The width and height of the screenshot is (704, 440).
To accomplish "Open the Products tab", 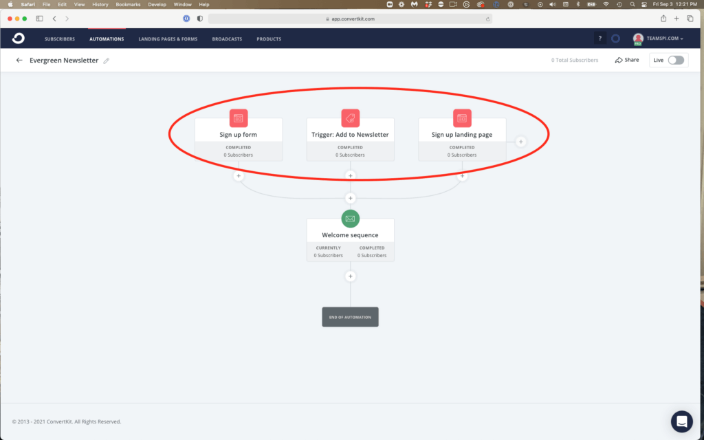I will pyautogui.click(x=269, y=39).
